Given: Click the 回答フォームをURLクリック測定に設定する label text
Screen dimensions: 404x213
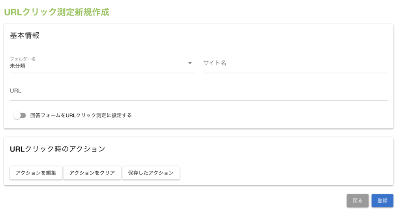Looking at the screenshot, I should [x=81, y=115].
